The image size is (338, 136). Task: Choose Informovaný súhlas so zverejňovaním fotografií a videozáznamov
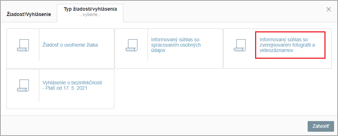pos(289,45)
